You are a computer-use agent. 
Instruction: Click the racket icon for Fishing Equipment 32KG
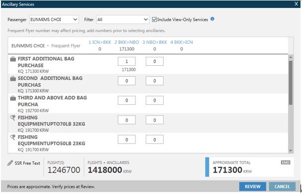[13, 118]
